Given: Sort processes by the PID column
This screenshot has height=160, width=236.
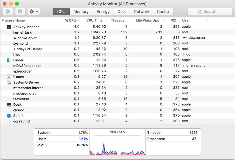Looking at the screenshot, I should (173, 20).
